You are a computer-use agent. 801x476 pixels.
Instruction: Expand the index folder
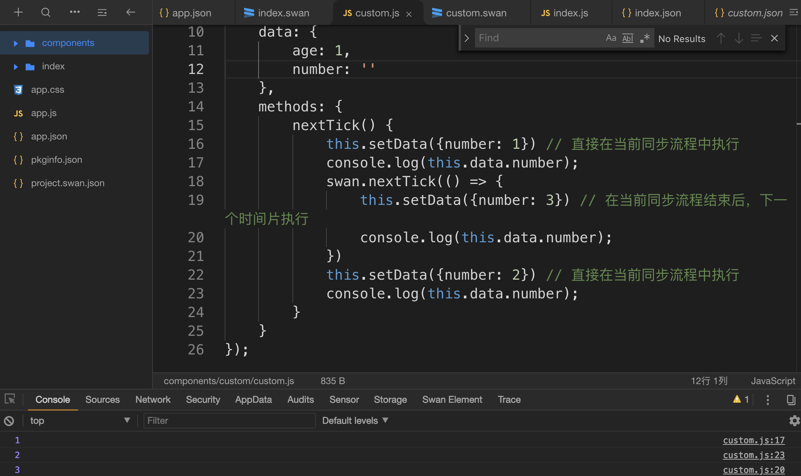point(16,67)
